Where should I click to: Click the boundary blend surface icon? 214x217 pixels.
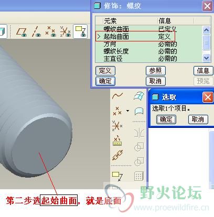[139, 96]
